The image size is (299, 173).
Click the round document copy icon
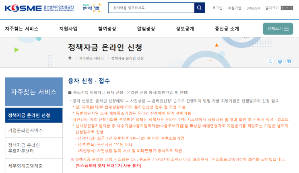coord(289,61)
